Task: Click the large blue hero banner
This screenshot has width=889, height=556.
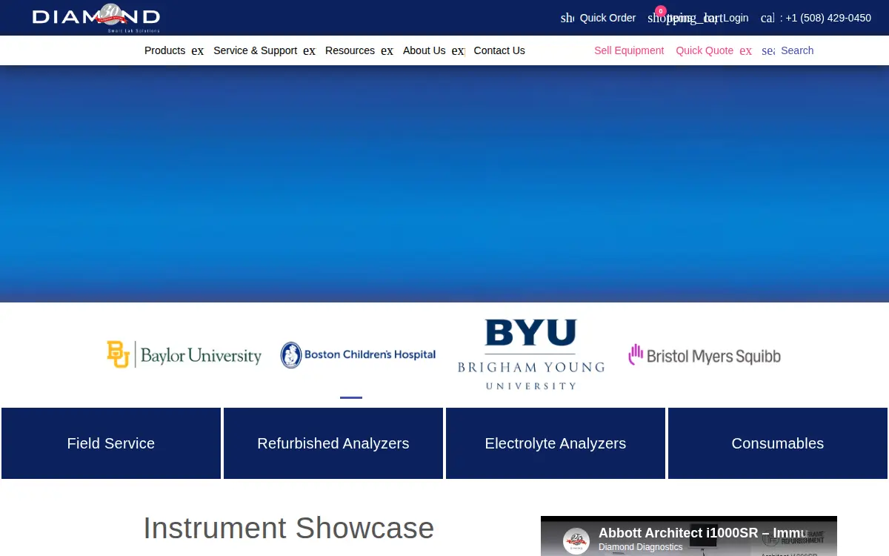Action: coord(444,184)
